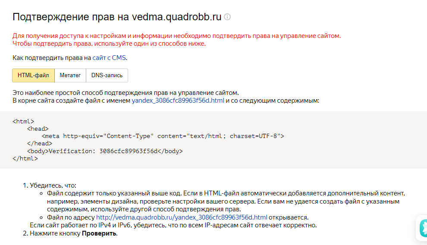Click the meta http-equiv line in code
Viewport: 427px width, 245px height.
(163, 136)
